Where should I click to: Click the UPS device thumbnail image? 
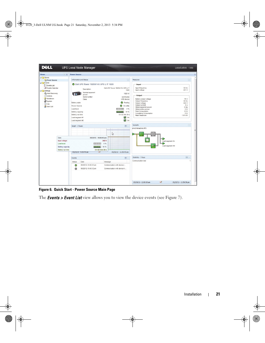77,94
